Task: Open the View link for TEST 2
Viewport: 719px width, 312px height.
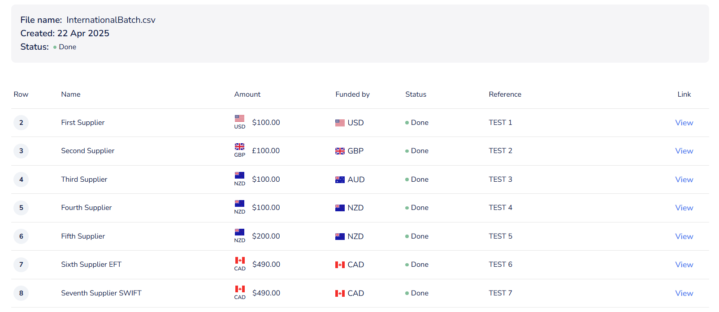Action: pyautogui.click(x=684, y=151)
